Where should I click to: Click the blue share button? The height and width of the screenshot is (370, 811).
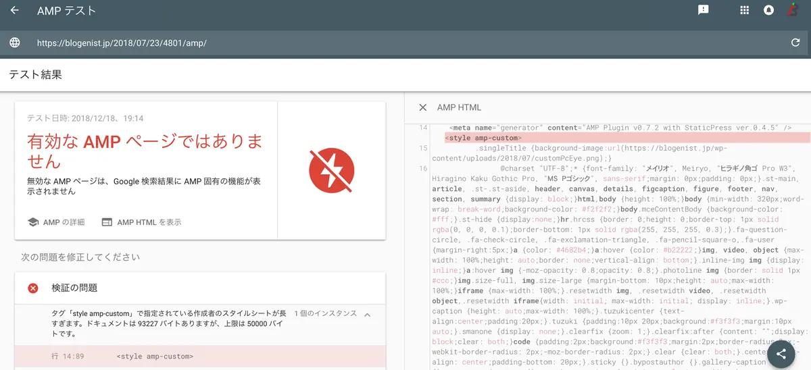click(x=781, y=354)
